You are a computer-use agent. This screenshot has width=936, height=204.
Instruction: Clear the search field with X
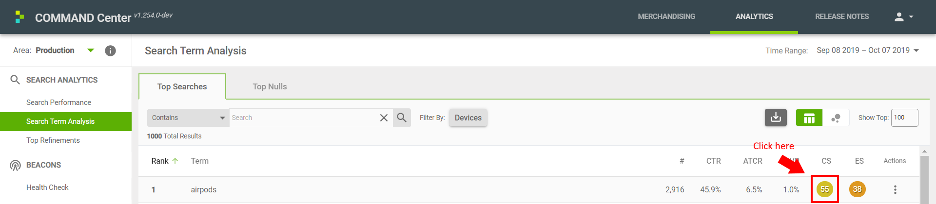[x=384, y=118]
